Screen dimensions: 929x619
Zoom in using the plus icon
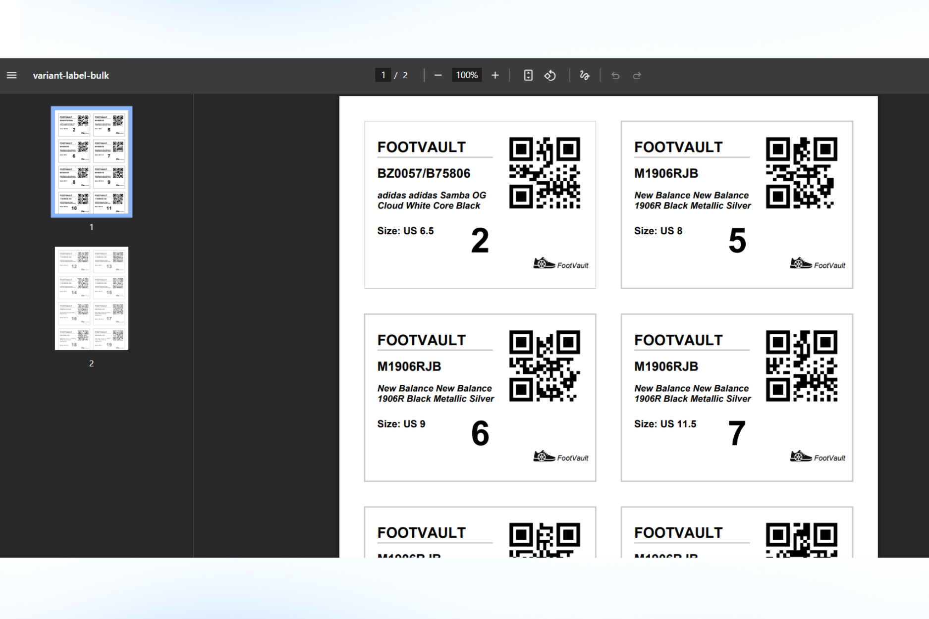(495, 75)
